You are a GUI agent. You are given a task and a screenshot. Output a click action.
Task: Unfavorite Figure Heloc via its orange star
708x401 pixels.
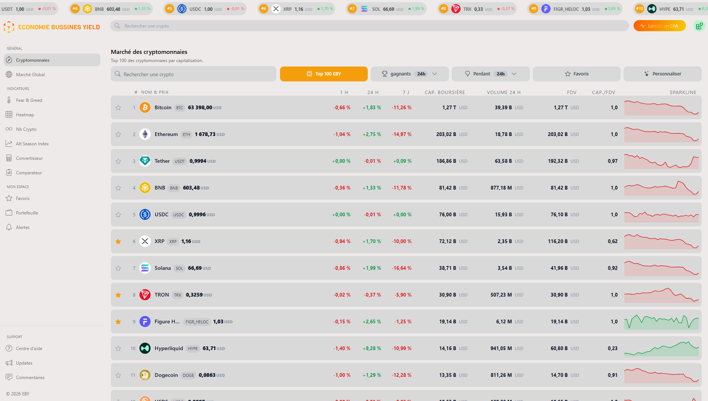(x=118, y=321)
